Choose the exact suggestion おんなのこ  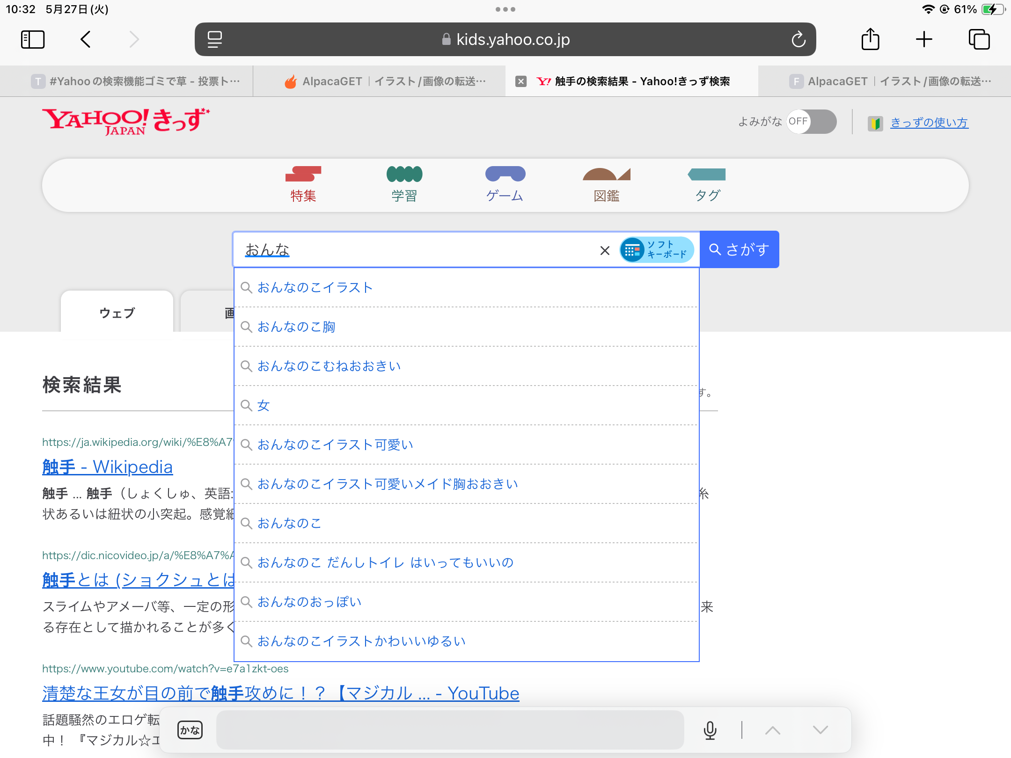[x=466, y=523]
